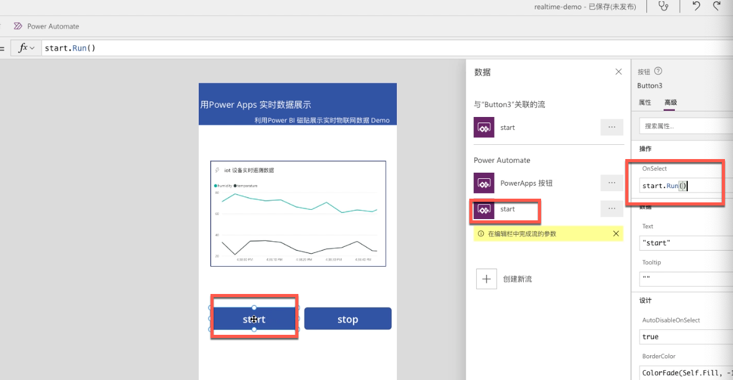Select the app header title 用Power Apps 实时数据展示
733x380 pixels.
[x=256, y=105]
